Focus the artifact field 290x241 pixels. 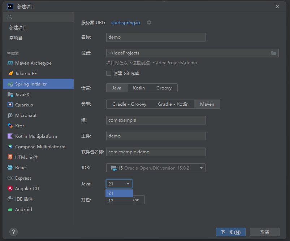point(156,136)
